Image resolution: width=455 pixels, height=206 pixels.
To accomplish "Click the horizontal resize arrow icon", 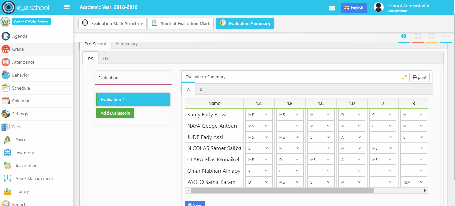I will 446,36.
